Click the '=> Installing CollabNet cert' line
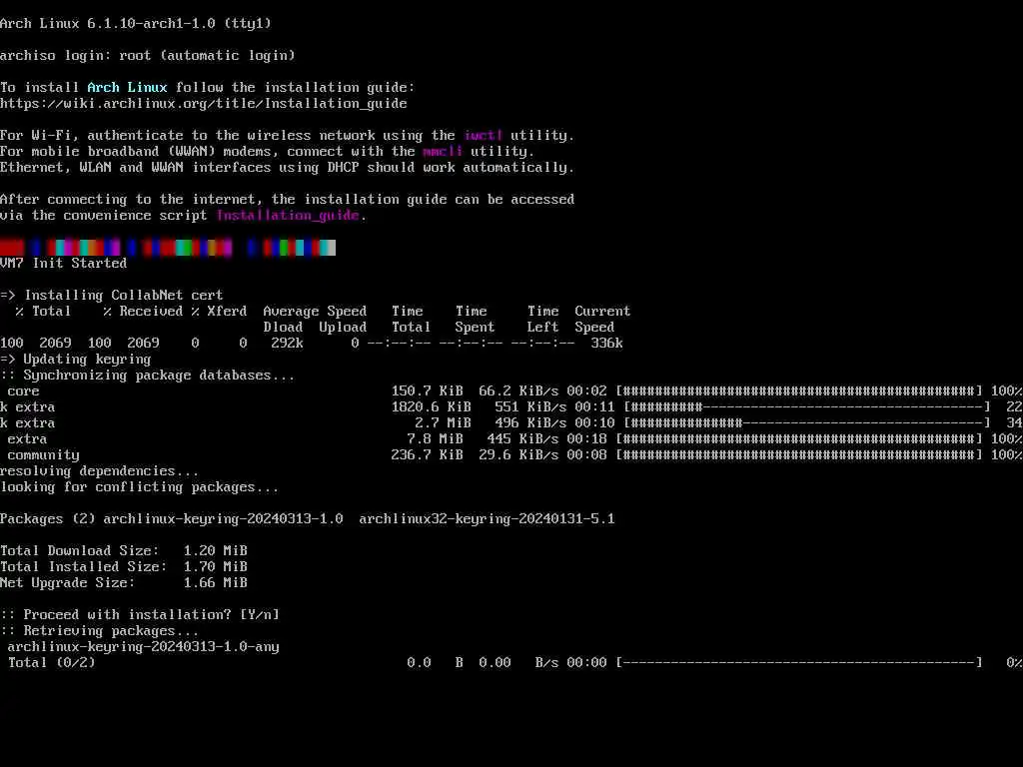The image size is (1023, 767). [112, 295]
